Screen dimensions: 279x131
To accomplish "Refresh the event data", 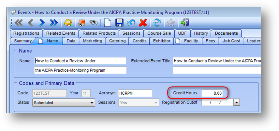I will [x=156, y=23].
